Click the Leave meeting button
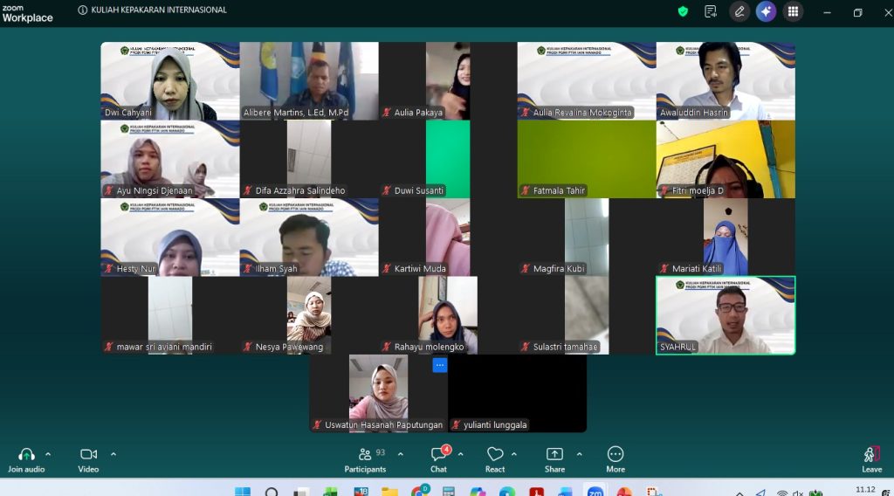894x496 pixels. [871, 459]
